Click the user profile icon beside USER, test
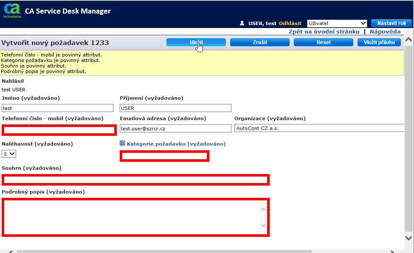 (x=242, y=23)
